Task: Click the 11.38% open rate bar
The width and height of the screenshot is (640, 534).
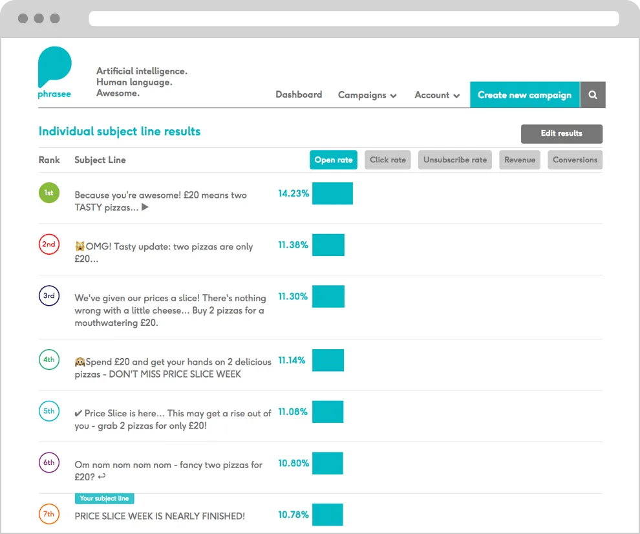Action: [x=328, y=244]
